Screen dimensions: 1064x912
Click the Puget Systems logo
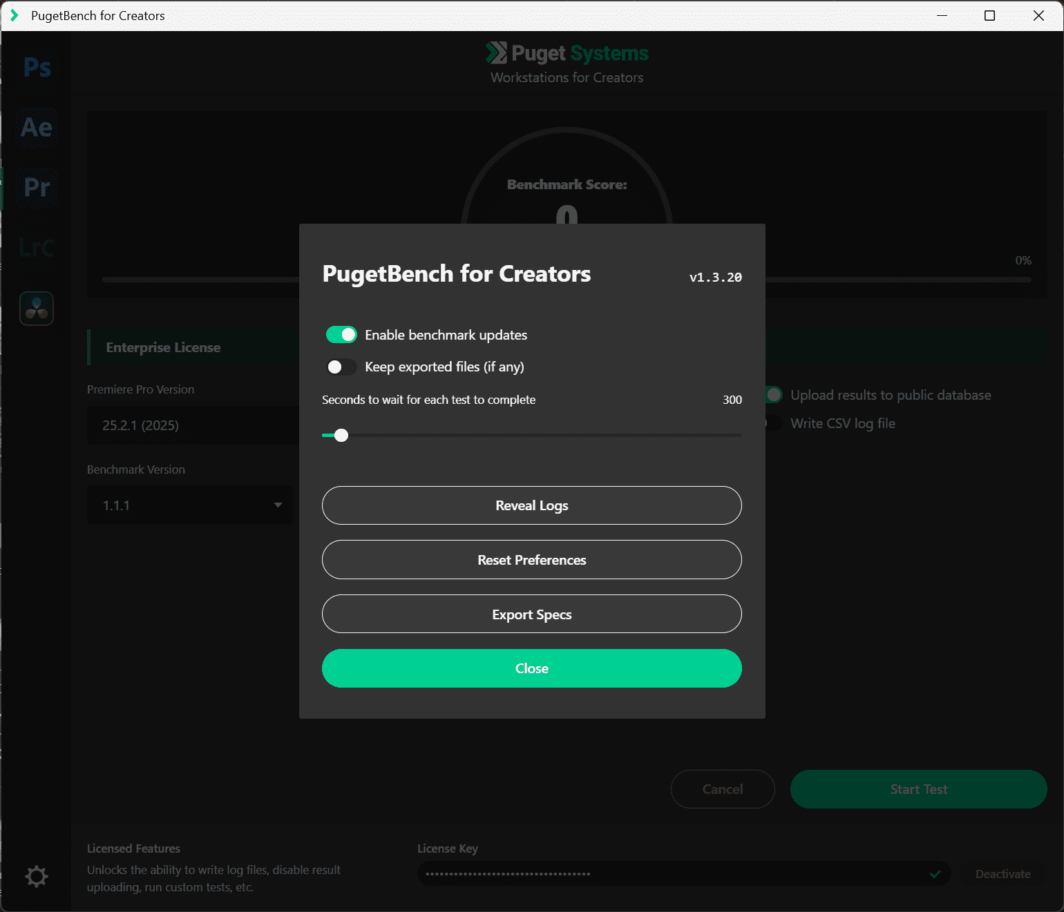567,54
